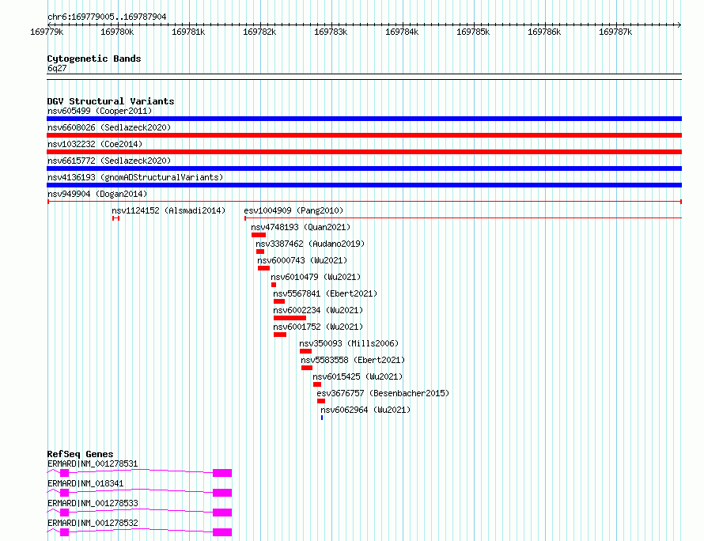This screenshot has width=704, height=541.
Task: Click the nsv350093 (Mills2006) red block
Action: [x=306, y=351]
